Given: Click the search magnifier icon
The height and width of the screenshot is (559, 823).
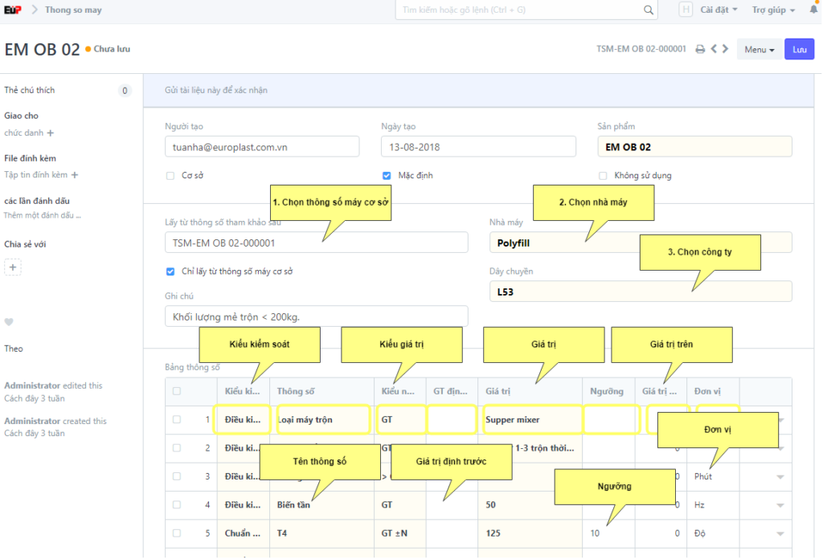Looking at the screenshot, I should 649,10.
